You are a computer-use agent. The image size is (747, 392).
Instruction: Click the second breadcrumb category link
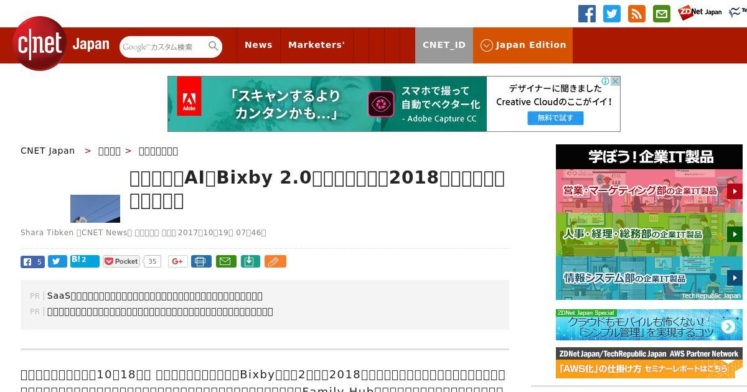pos(110,151)
